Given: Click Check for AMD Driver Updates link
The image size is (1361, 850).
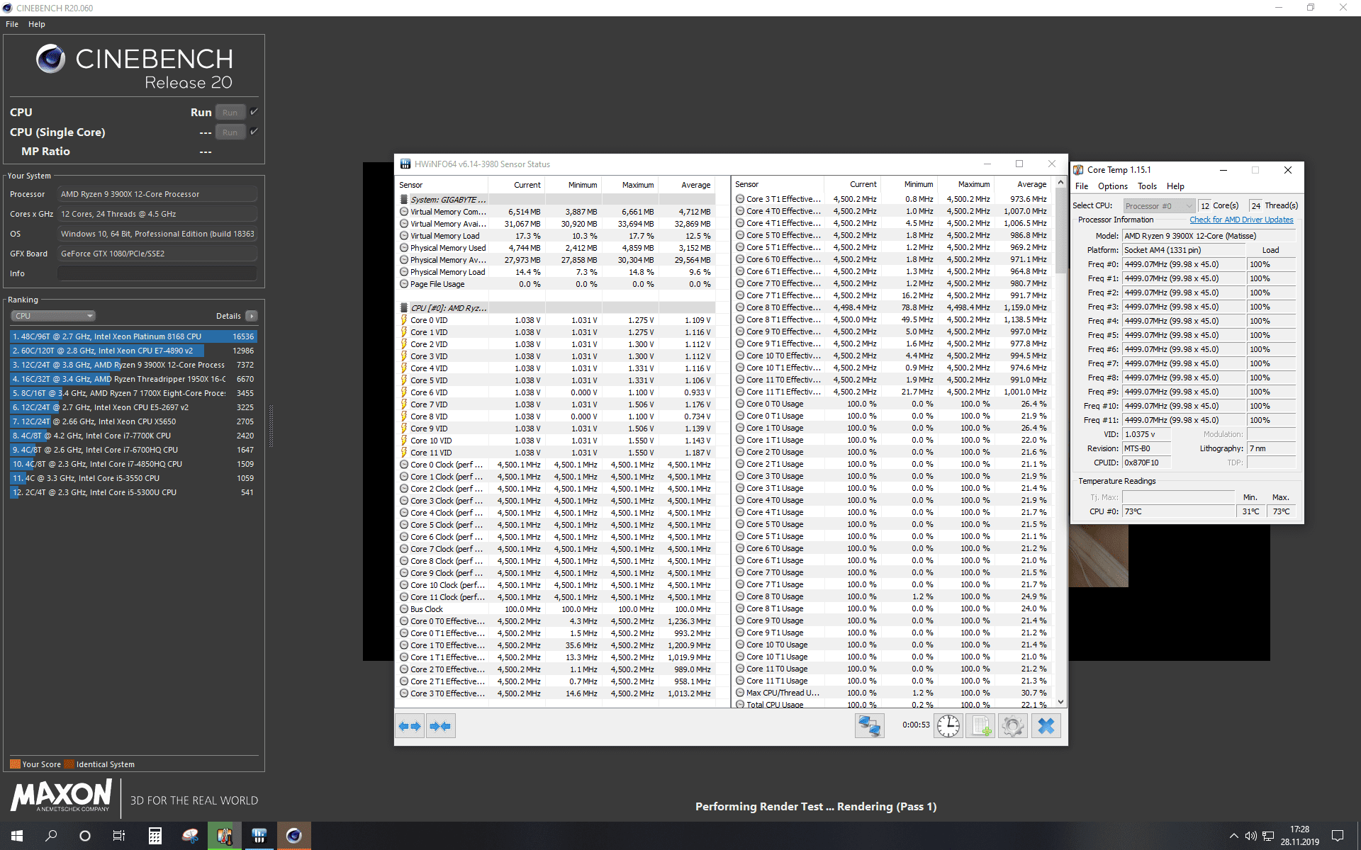Looking at the screenshot, I should (x=1240, y=220).
